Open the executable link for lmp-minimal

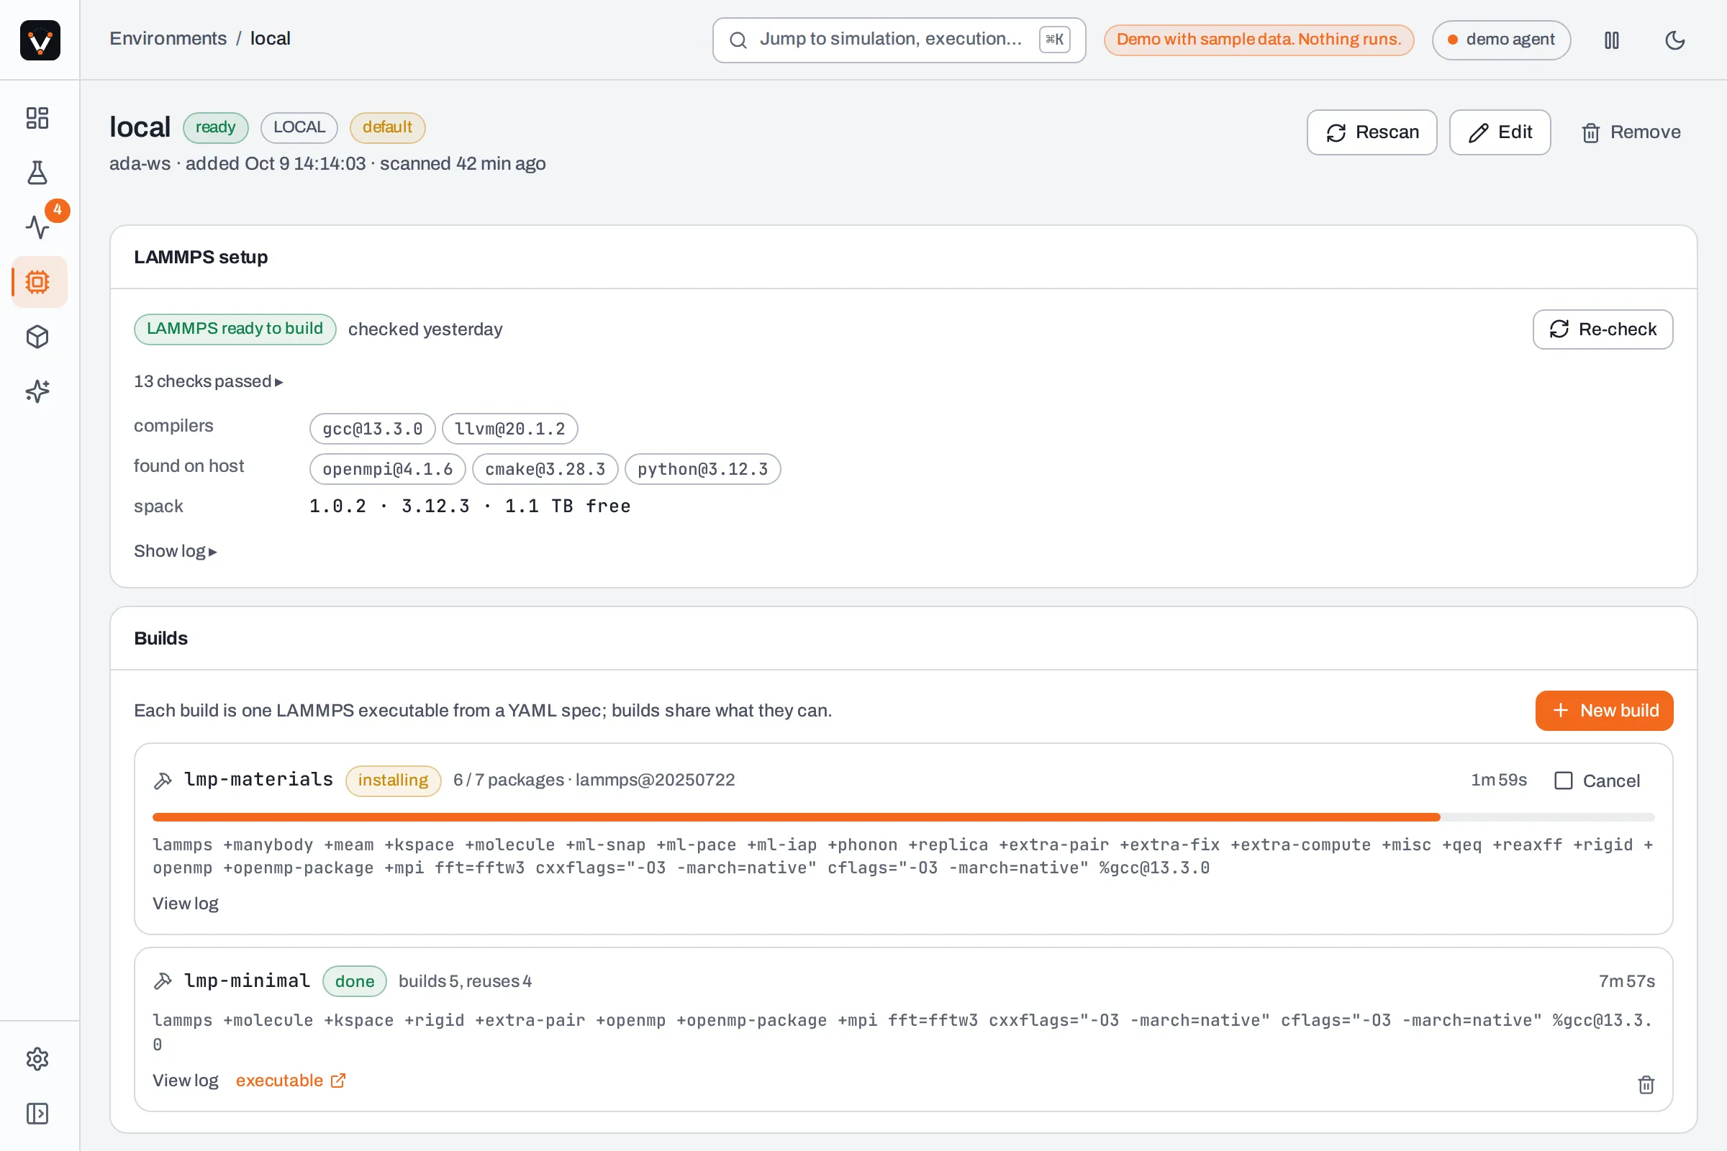(291, 1081)
